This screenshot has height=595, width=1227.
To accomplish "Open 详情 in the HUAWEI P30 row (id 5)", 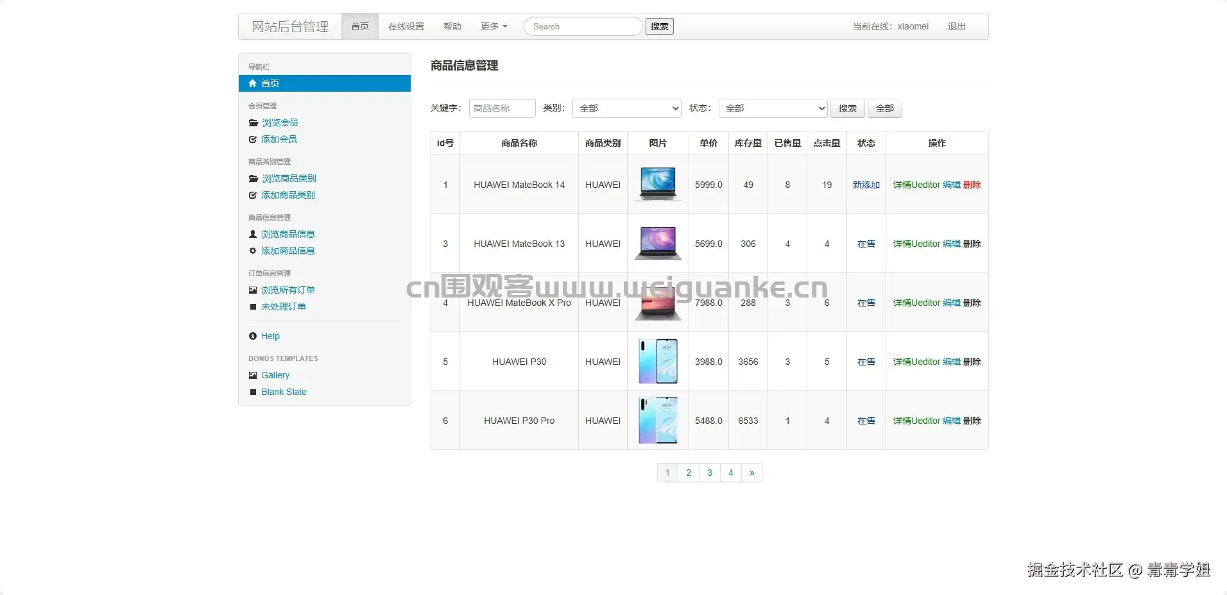I will pyautogui.click(x=902, y=362).
